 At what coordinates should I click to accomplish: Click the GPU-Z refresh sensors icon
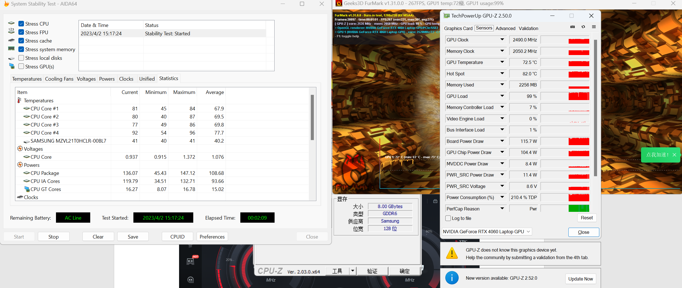click(583, 27)
